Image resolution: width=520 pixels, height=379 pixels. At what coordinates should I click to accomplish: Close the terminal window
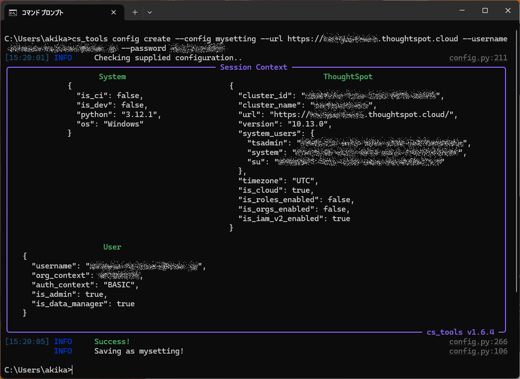[508, 11]
